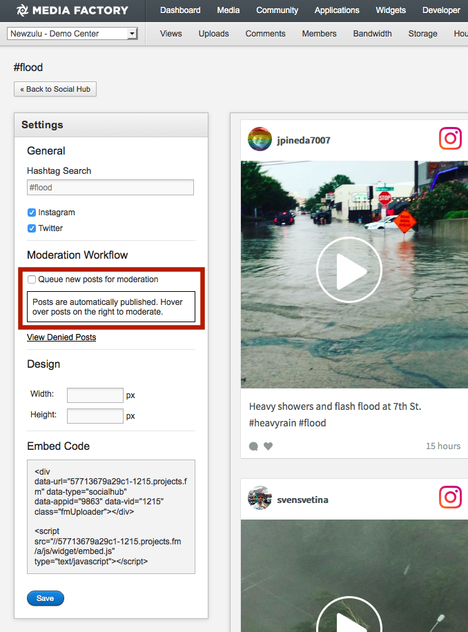This screenshot has height=632, width=468.
Task: Open View Denied Posts link
Action: [x=61, y=337]
